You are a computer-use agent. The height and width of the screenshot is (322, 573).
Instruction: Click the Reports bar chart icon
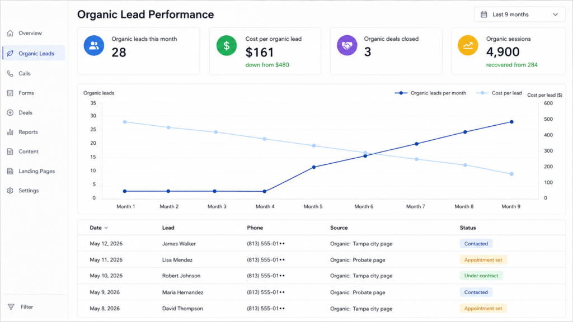[x=10, y=132]
